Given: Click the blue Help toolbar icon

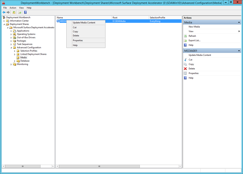Looking at the screenshot, I should point(25,12).
